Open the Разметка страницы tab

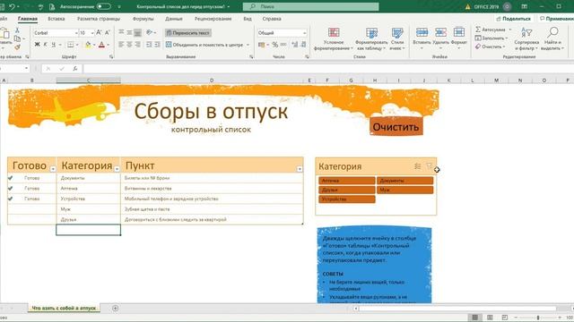pyautogui.click(x=99, y=19)
